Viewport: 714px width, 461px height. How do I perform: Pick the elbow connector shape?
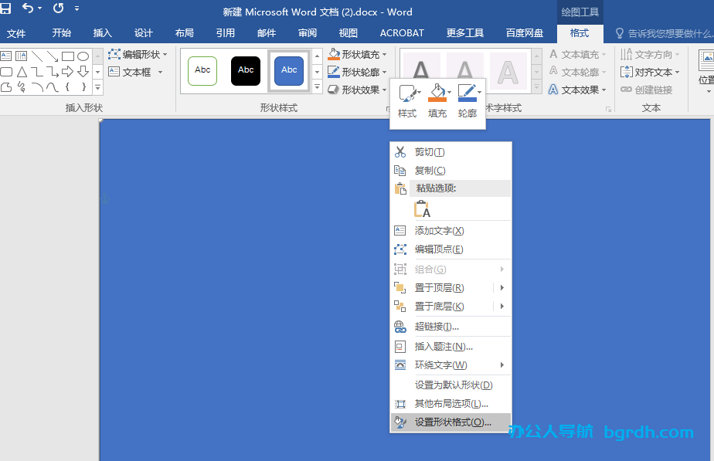tap(37, 72)
